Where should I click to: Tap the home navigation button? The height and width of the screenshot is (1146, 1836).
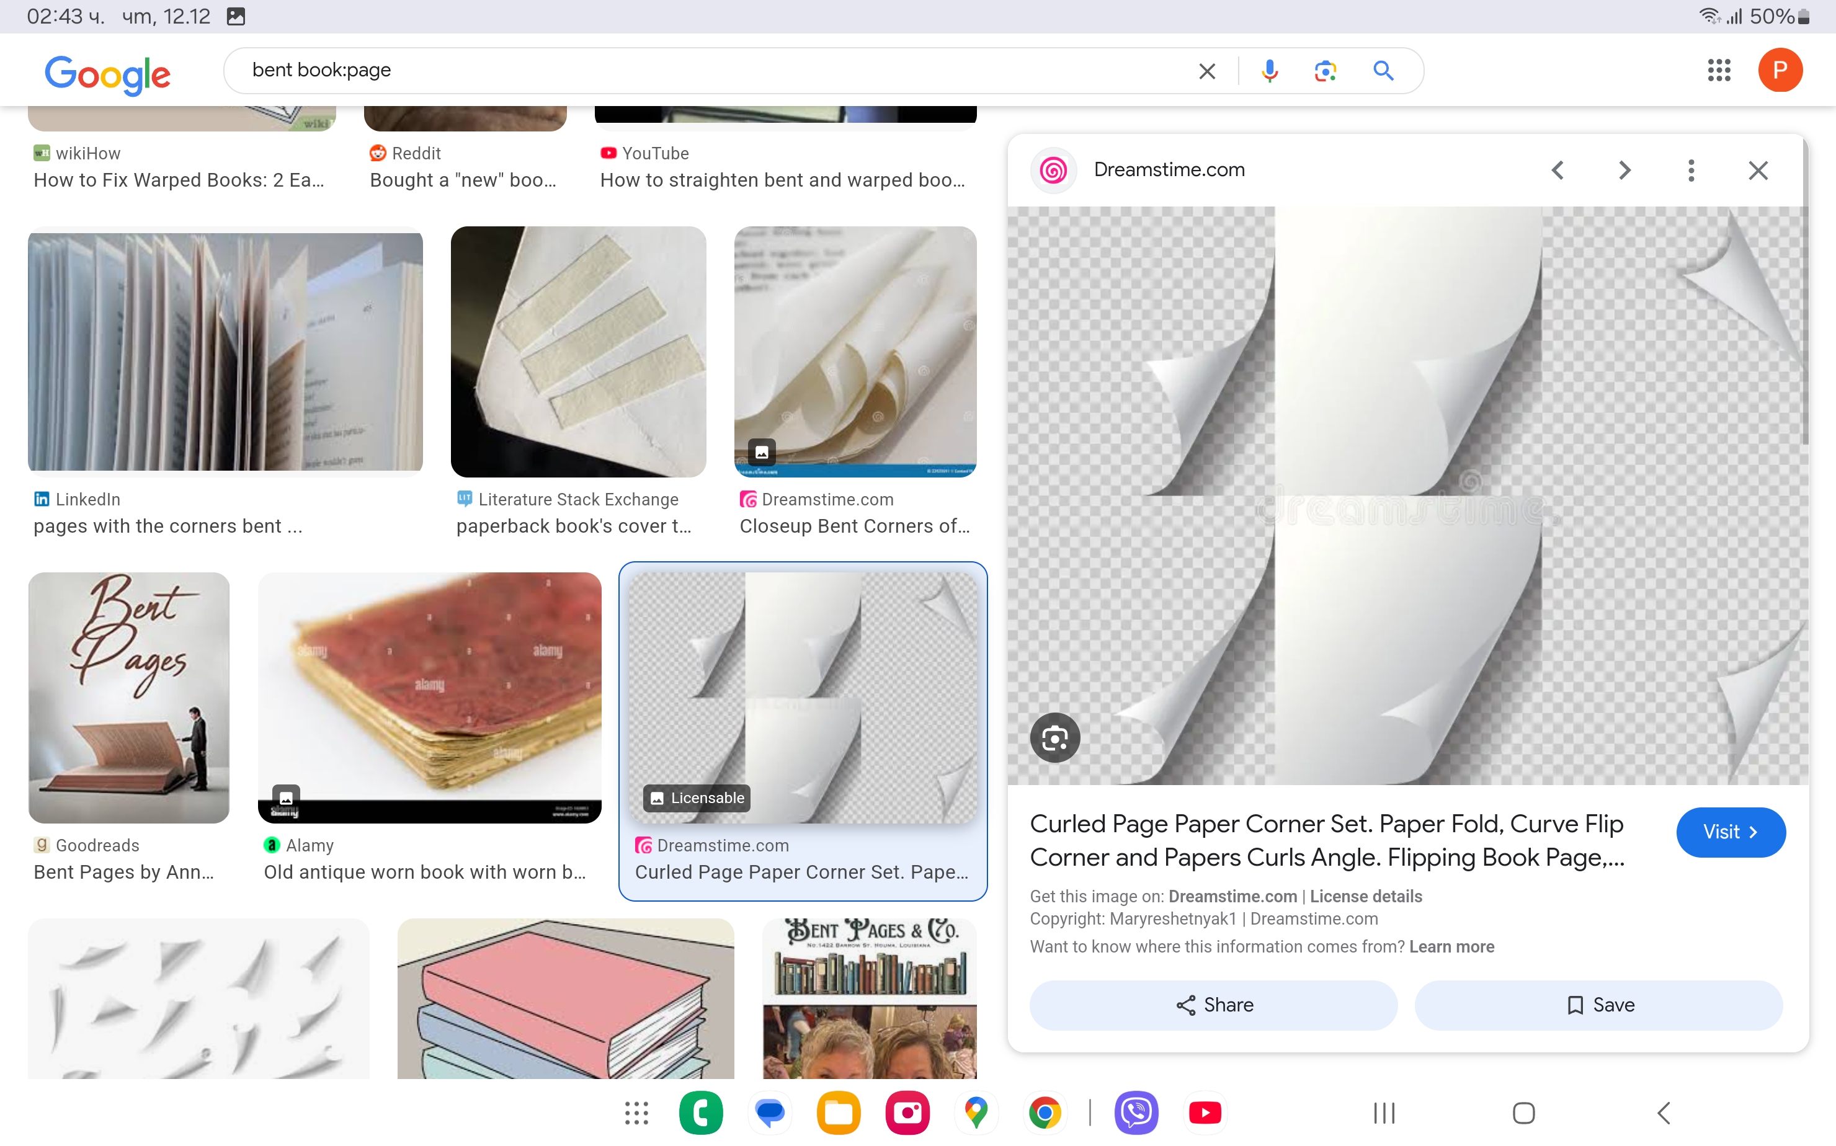[1523, 1113]
